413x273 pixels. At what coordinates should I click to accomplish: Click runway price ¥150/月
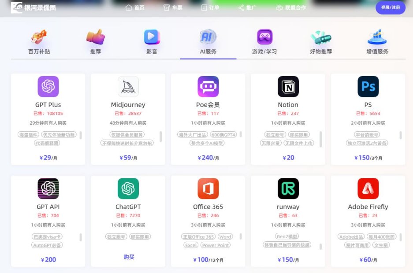click(x=288, y=260)
